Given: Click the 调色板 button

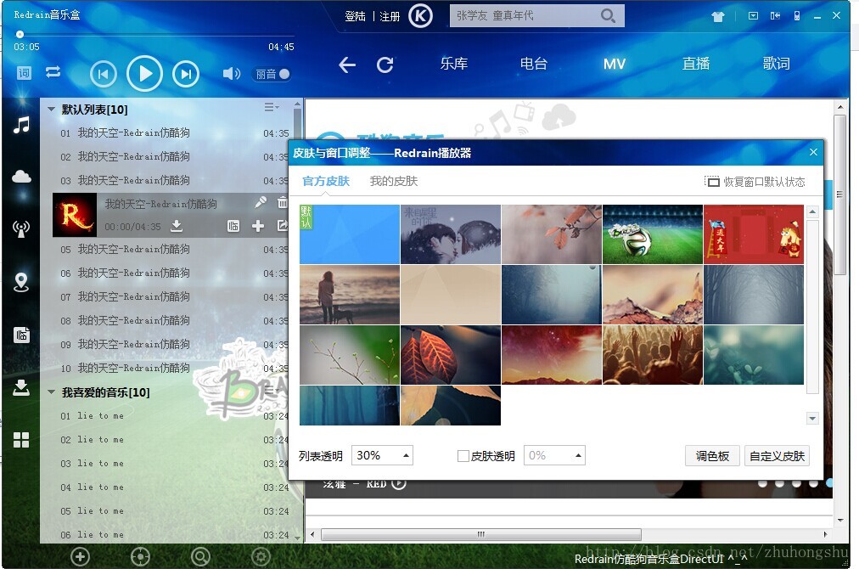Looking at the screenshot, I should click(712, 456).
